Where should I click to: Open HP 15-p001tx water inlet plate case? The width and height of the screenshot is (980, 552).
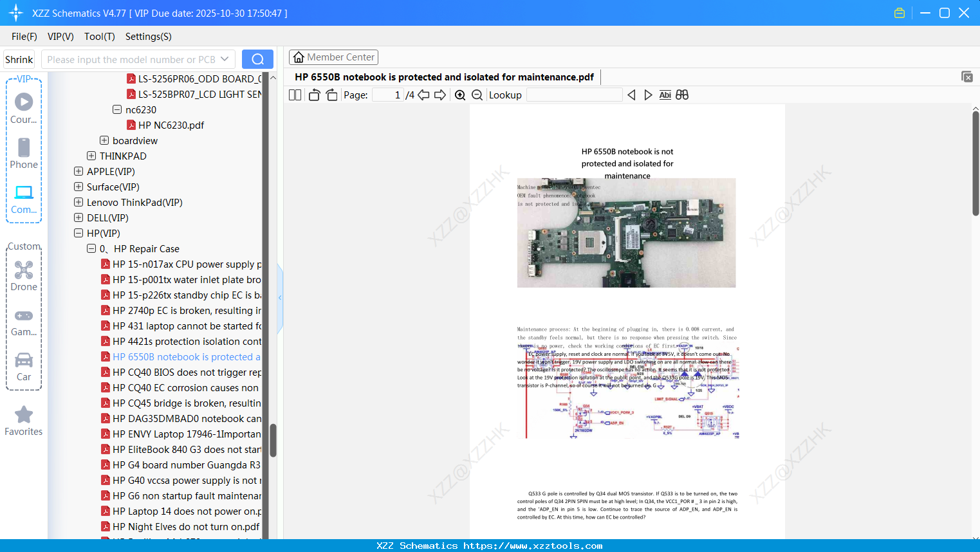tap(181, 280)
